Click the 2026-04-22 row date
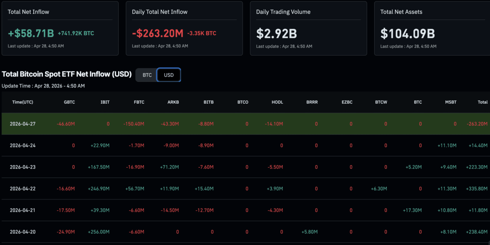The width and height of the screenshot is (490, 245). point(23,188)
